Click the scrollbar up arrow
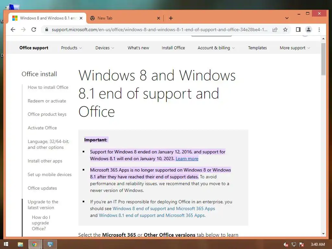 point(323,39)
